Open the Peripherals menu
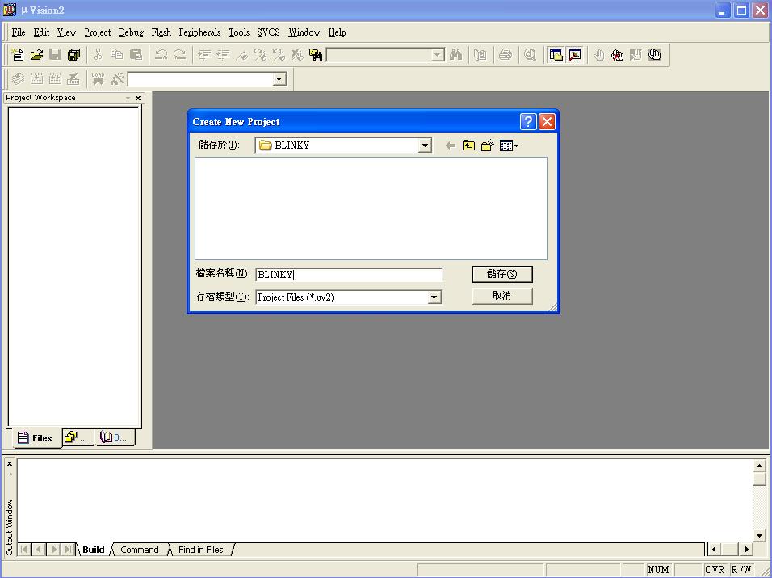This screenshot has width=772, height=578. pyautogui.click(x=199, y=32)
